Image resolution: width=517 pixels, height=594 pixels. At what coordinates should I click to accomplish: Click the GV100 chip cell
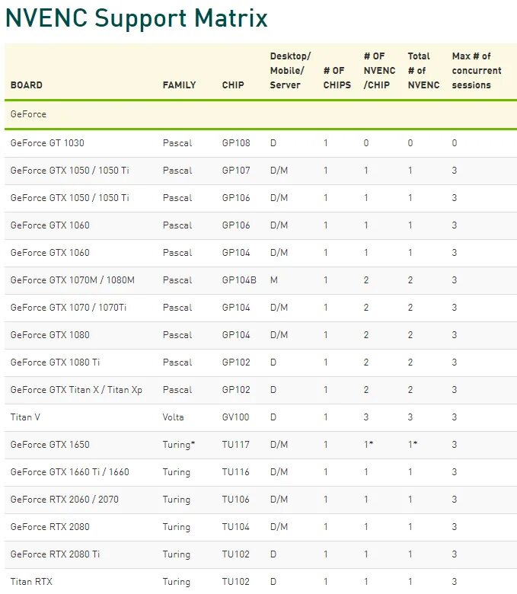coord(235,417)
